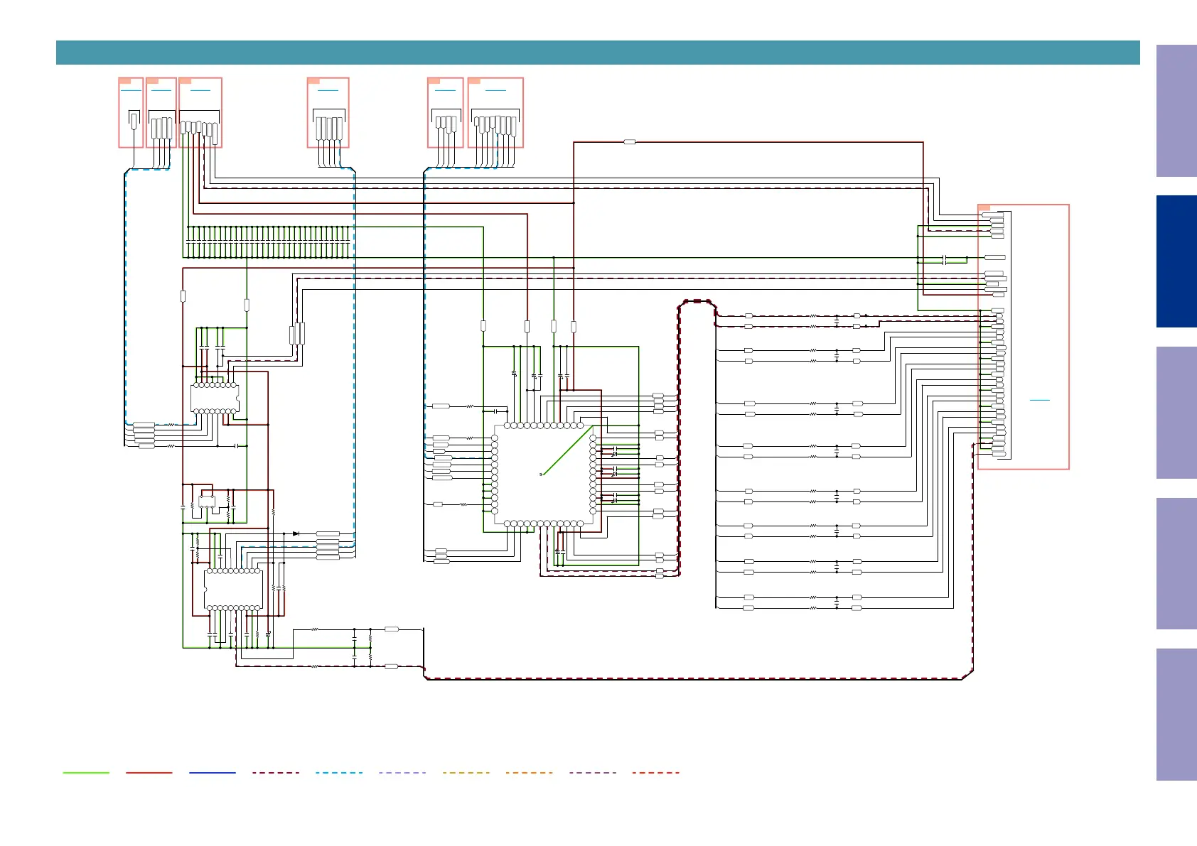Click the diode symbol in the lower-left circuit
This screenshot has height=846, width=1197.
[296, 533]
